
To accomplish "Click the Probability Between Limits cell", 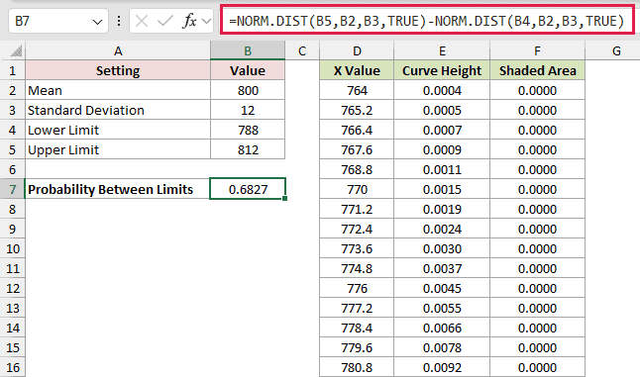I will point(118,189).
